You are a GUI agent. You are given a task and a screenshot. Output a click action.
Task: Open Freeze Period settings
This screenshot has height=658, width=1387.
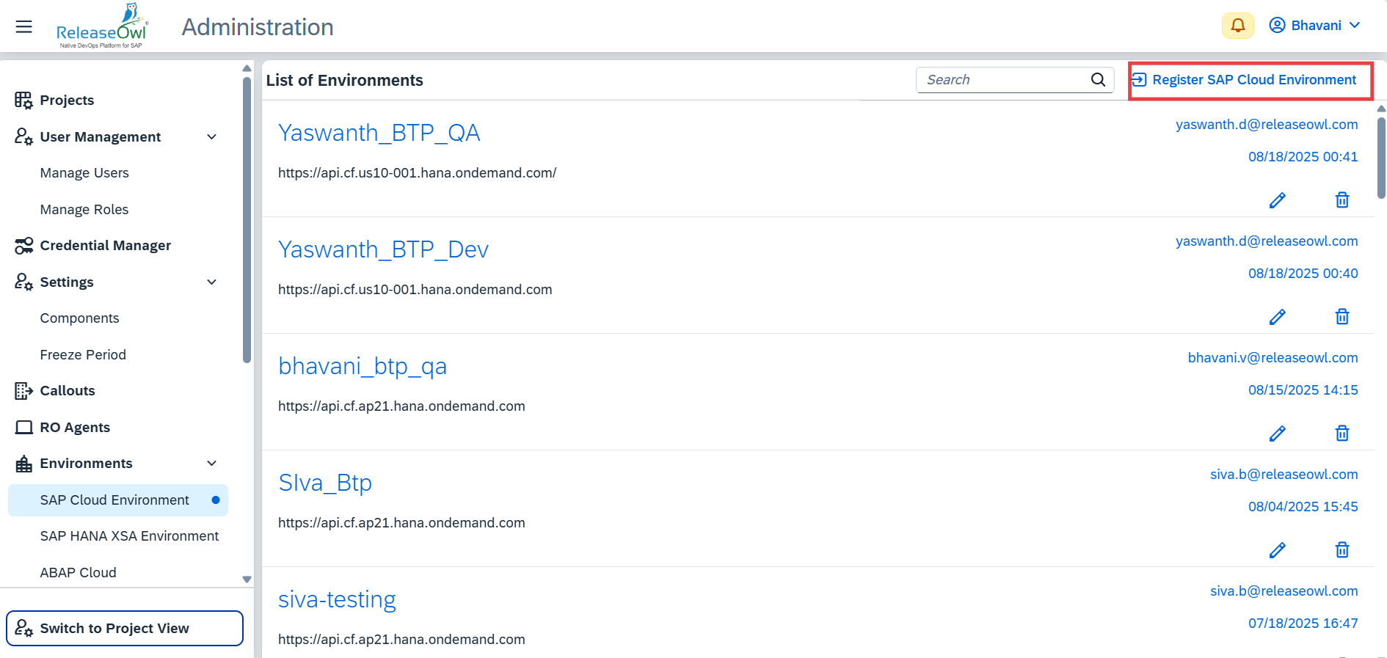pyautogui.click(x=83, y=355)
